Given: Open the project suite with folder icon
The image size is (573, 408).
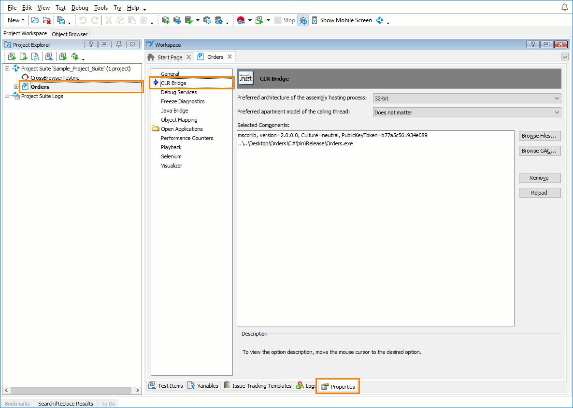Looking at the screenshot, I should (x=35, y=20).
